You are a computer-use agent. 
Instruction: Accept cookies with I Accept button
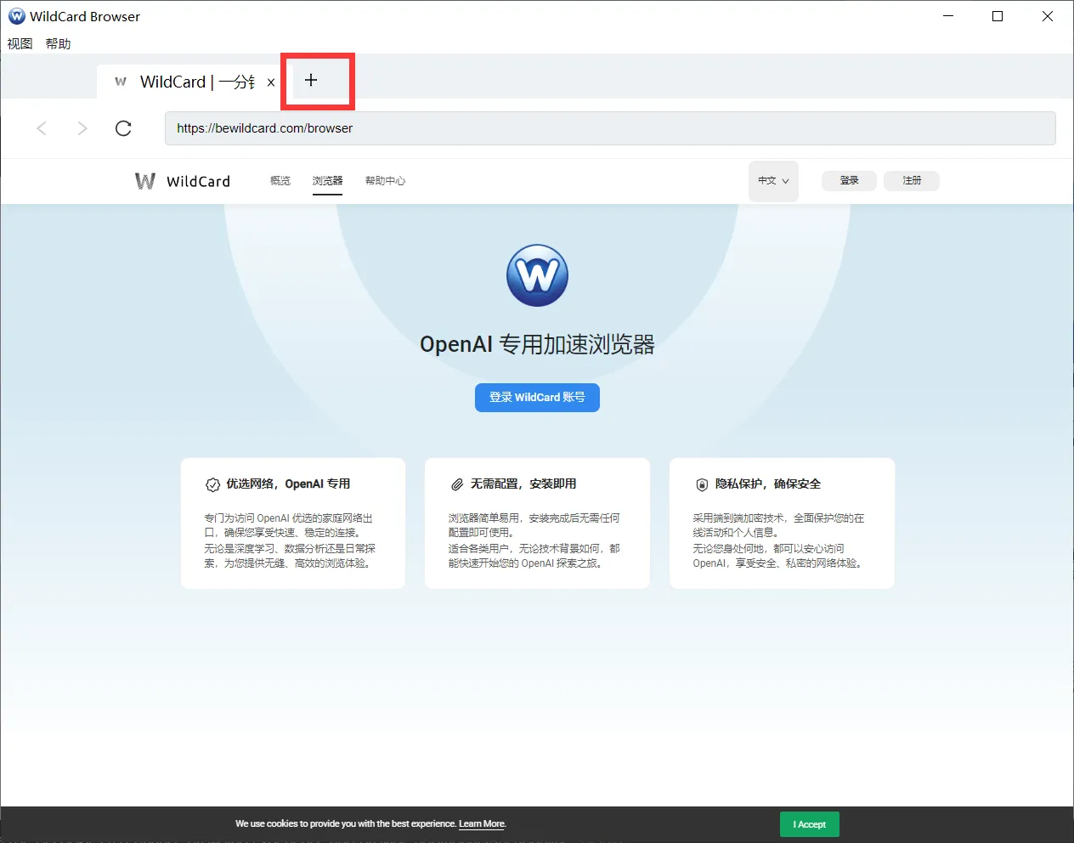coord(810,824)
